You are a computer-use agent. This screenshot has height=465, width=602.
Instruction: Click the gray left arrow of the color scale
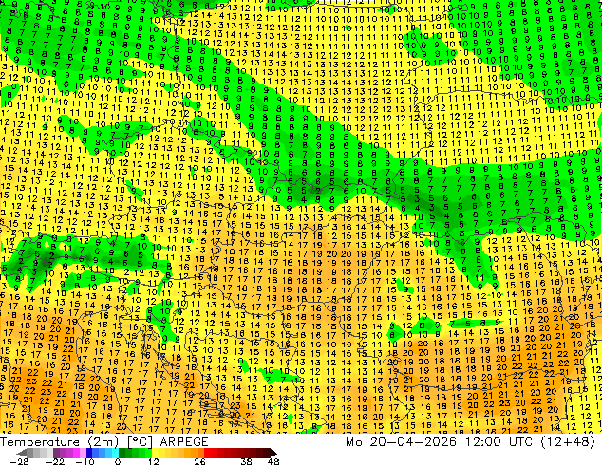pyautogui.click(x=21, y=453)
